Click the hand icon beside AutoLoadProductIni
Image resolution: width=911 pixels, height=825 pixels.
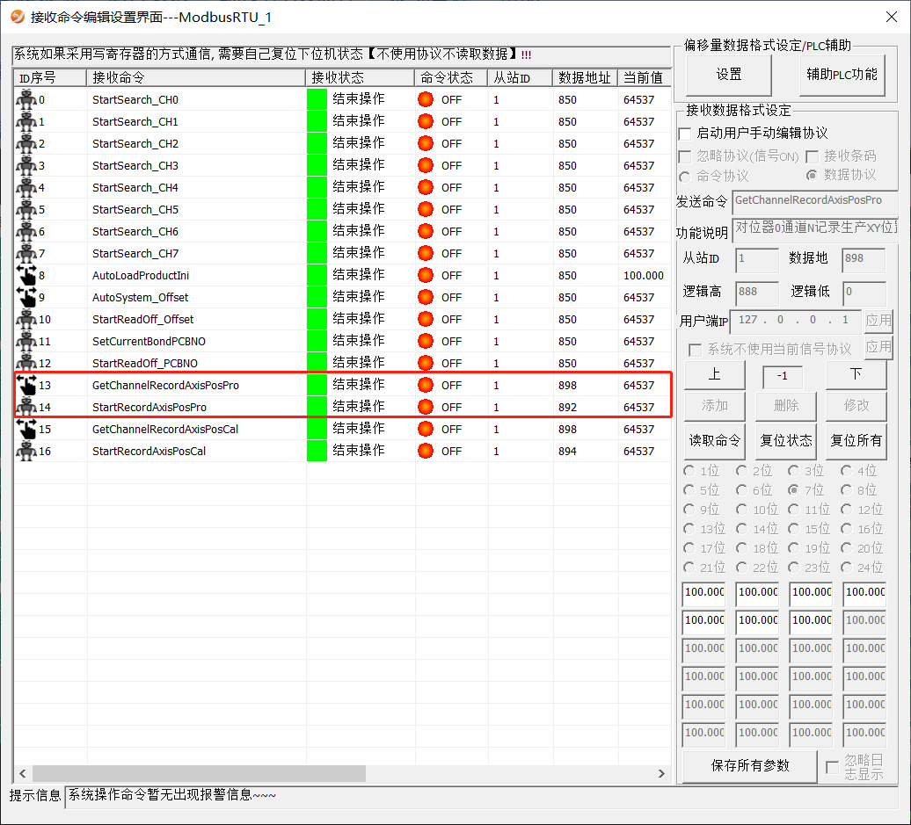pos(26,275)
